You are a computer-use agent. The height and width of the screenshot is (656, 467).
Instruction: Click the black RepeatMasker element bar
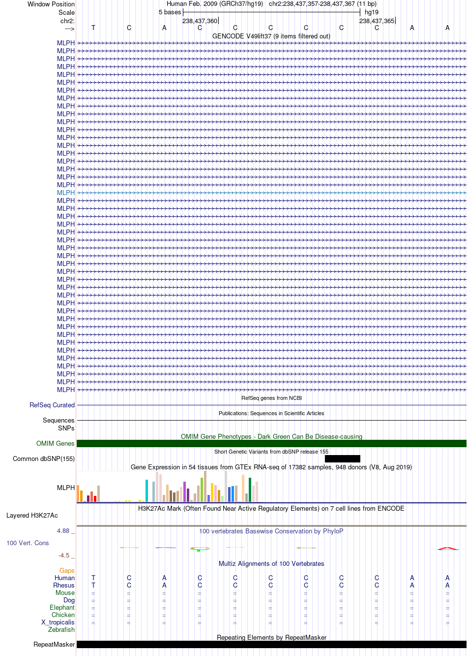(x=271, y=645)
